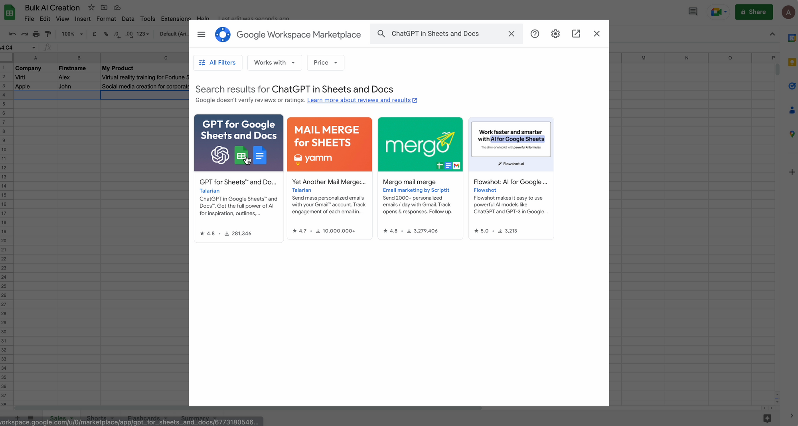Open Marketplace settings gear
Screen dimensions: 798x426
click(x=555, y=34)
